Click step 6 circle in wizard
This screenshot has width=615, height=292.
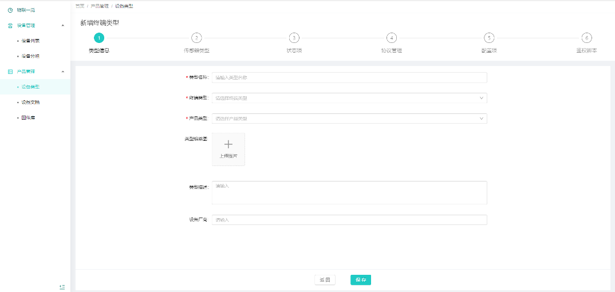[586, 38]
